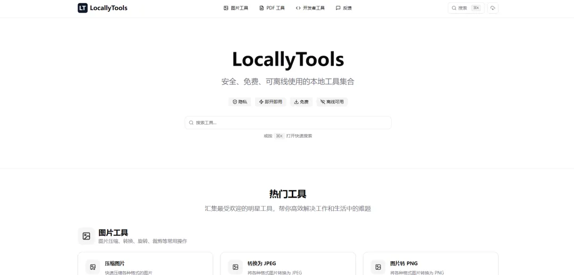Focus the 搜索工具 input field
The width and height of the screenshot is (574, 275).
288,122
